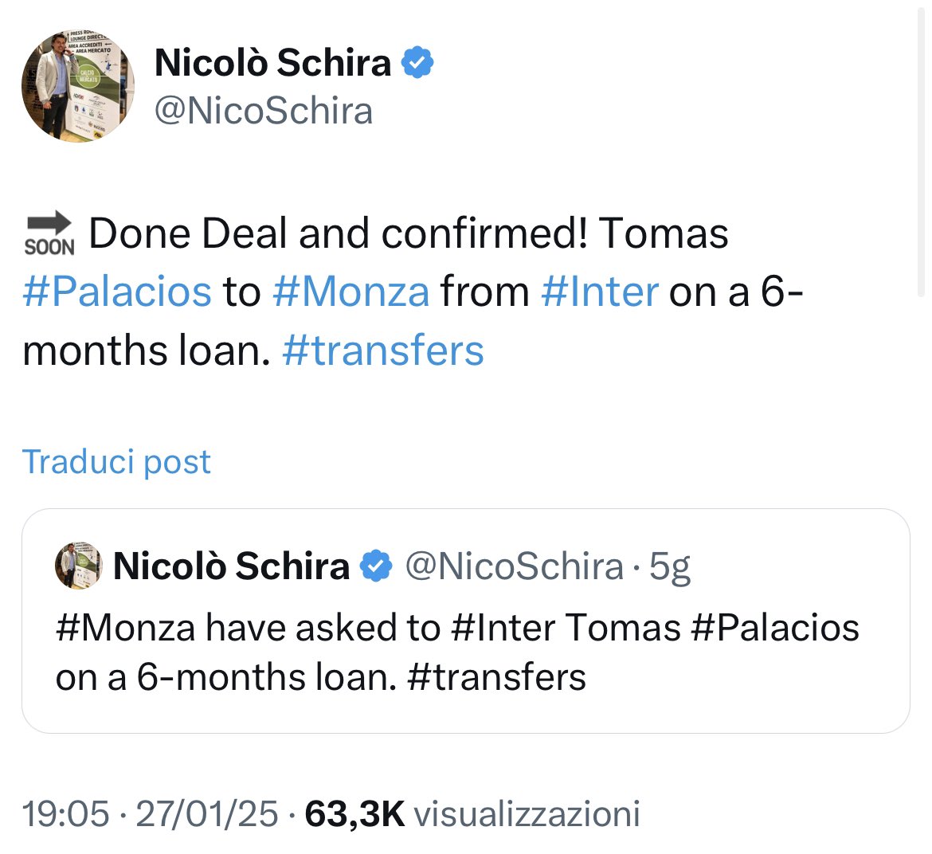This screenshot has width=932, height=854.
Task: Click the 27/01/25 post date
Action: (x=207, y=813)
